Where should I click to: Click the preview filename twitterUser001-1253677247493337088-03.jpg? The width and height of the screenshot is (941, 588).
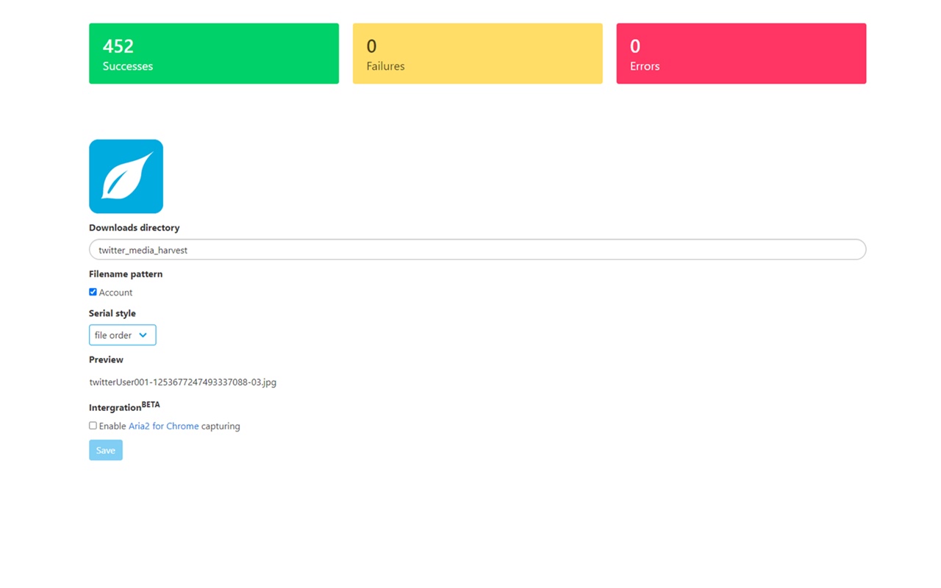coord(183,382)
